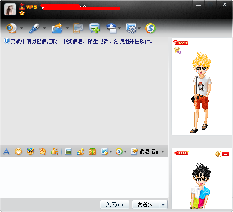Start a video call with webcam icon
Screen dimensions: 233x212
[x=12, y=28]
